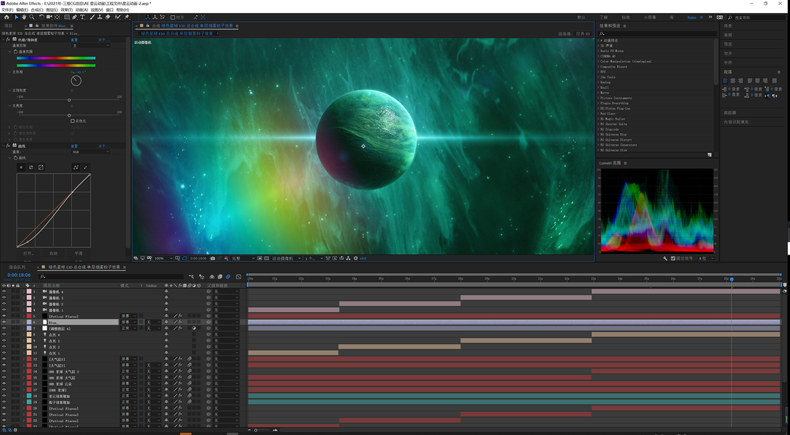Select the Home icon in the toolbar
Screen dimensions: 790x435
(7, 17)
